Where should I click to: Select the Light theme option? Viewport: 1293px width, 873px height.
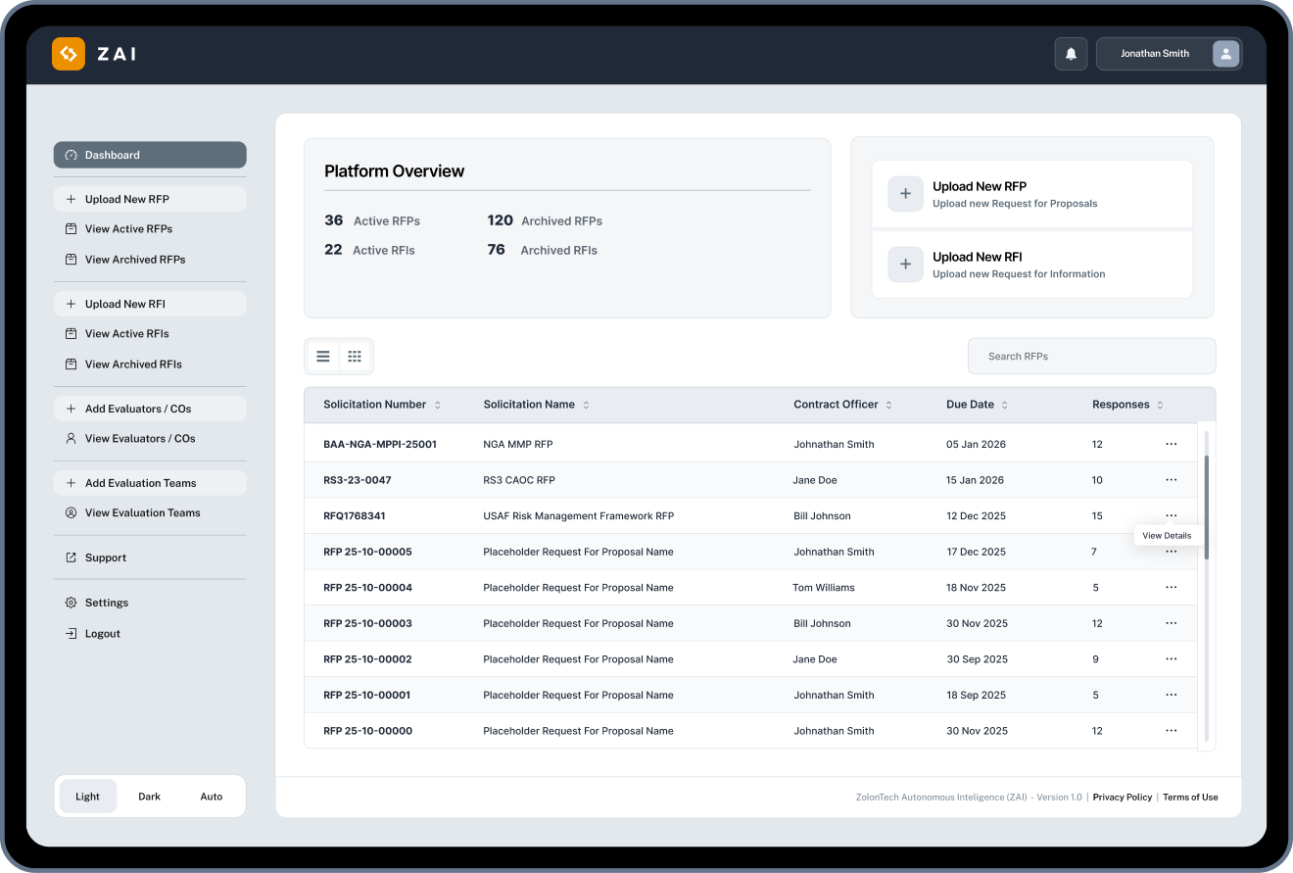pos(87,797)
